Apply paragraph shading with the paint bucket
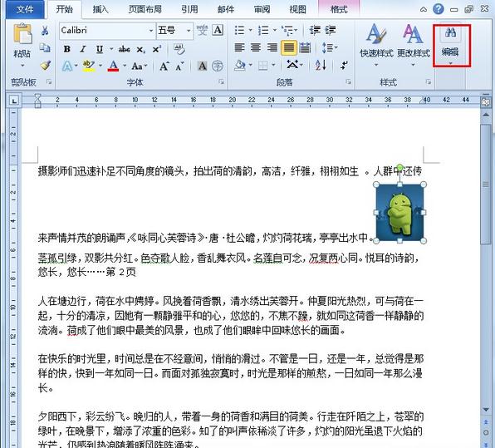This screenshot has height=448, width=495. coord(240,66)
